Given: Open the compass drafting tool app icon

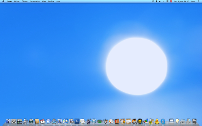Looking at the screenshot, I should tap(106, 121).
